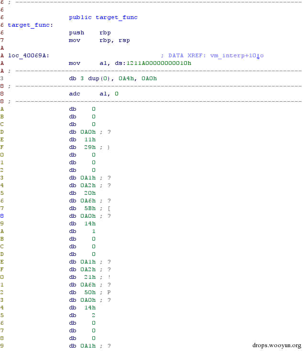Image resolution: width=303 pixels, height=351 pixels.
Task: Click target_func name in the public declaration
Action: [x=117, y=18]
